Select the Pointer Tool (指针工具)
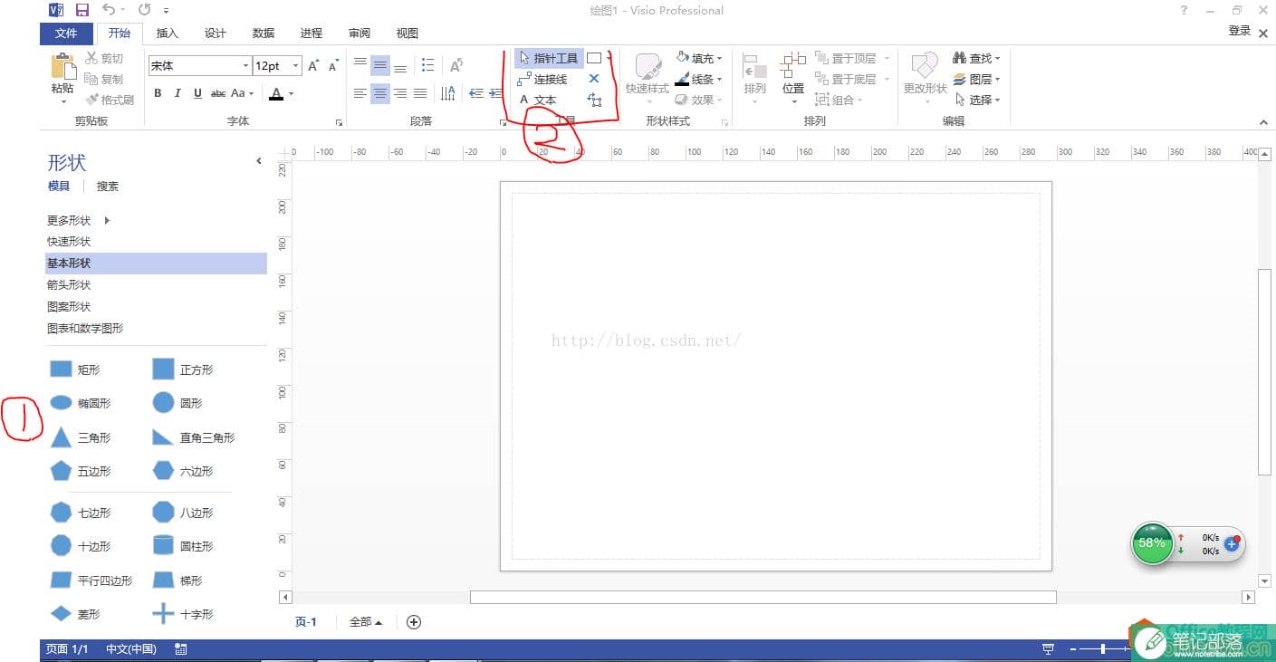Screen dimensions: 1276x662 [x=549, y=58]
